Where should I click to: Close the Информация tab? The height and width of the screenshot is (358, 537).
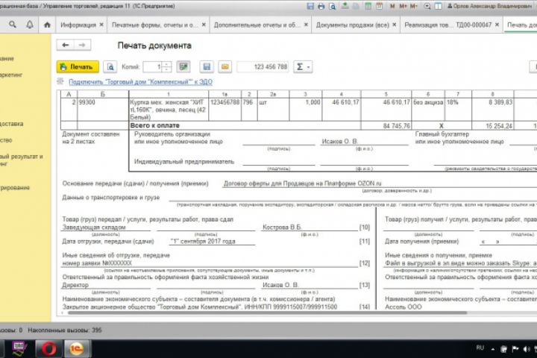click(101, 25)
